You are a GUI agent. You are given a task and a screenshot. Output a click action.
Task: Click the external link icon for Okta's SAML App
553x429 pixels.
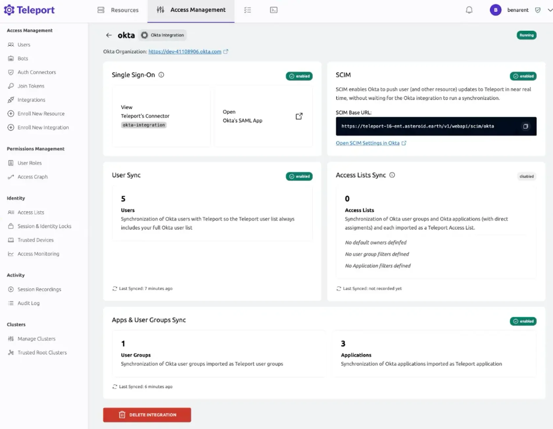click(299, 116)
